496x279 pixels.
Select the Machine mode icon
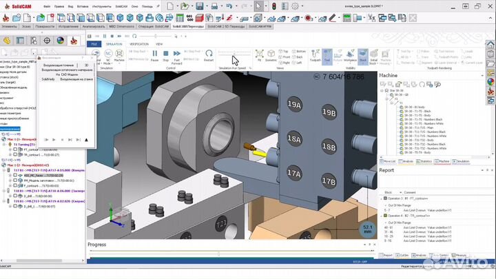119,54
